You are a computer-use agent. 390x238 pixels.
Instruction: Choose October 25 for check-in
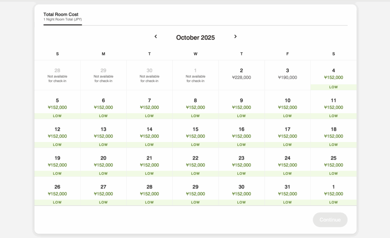334,161
